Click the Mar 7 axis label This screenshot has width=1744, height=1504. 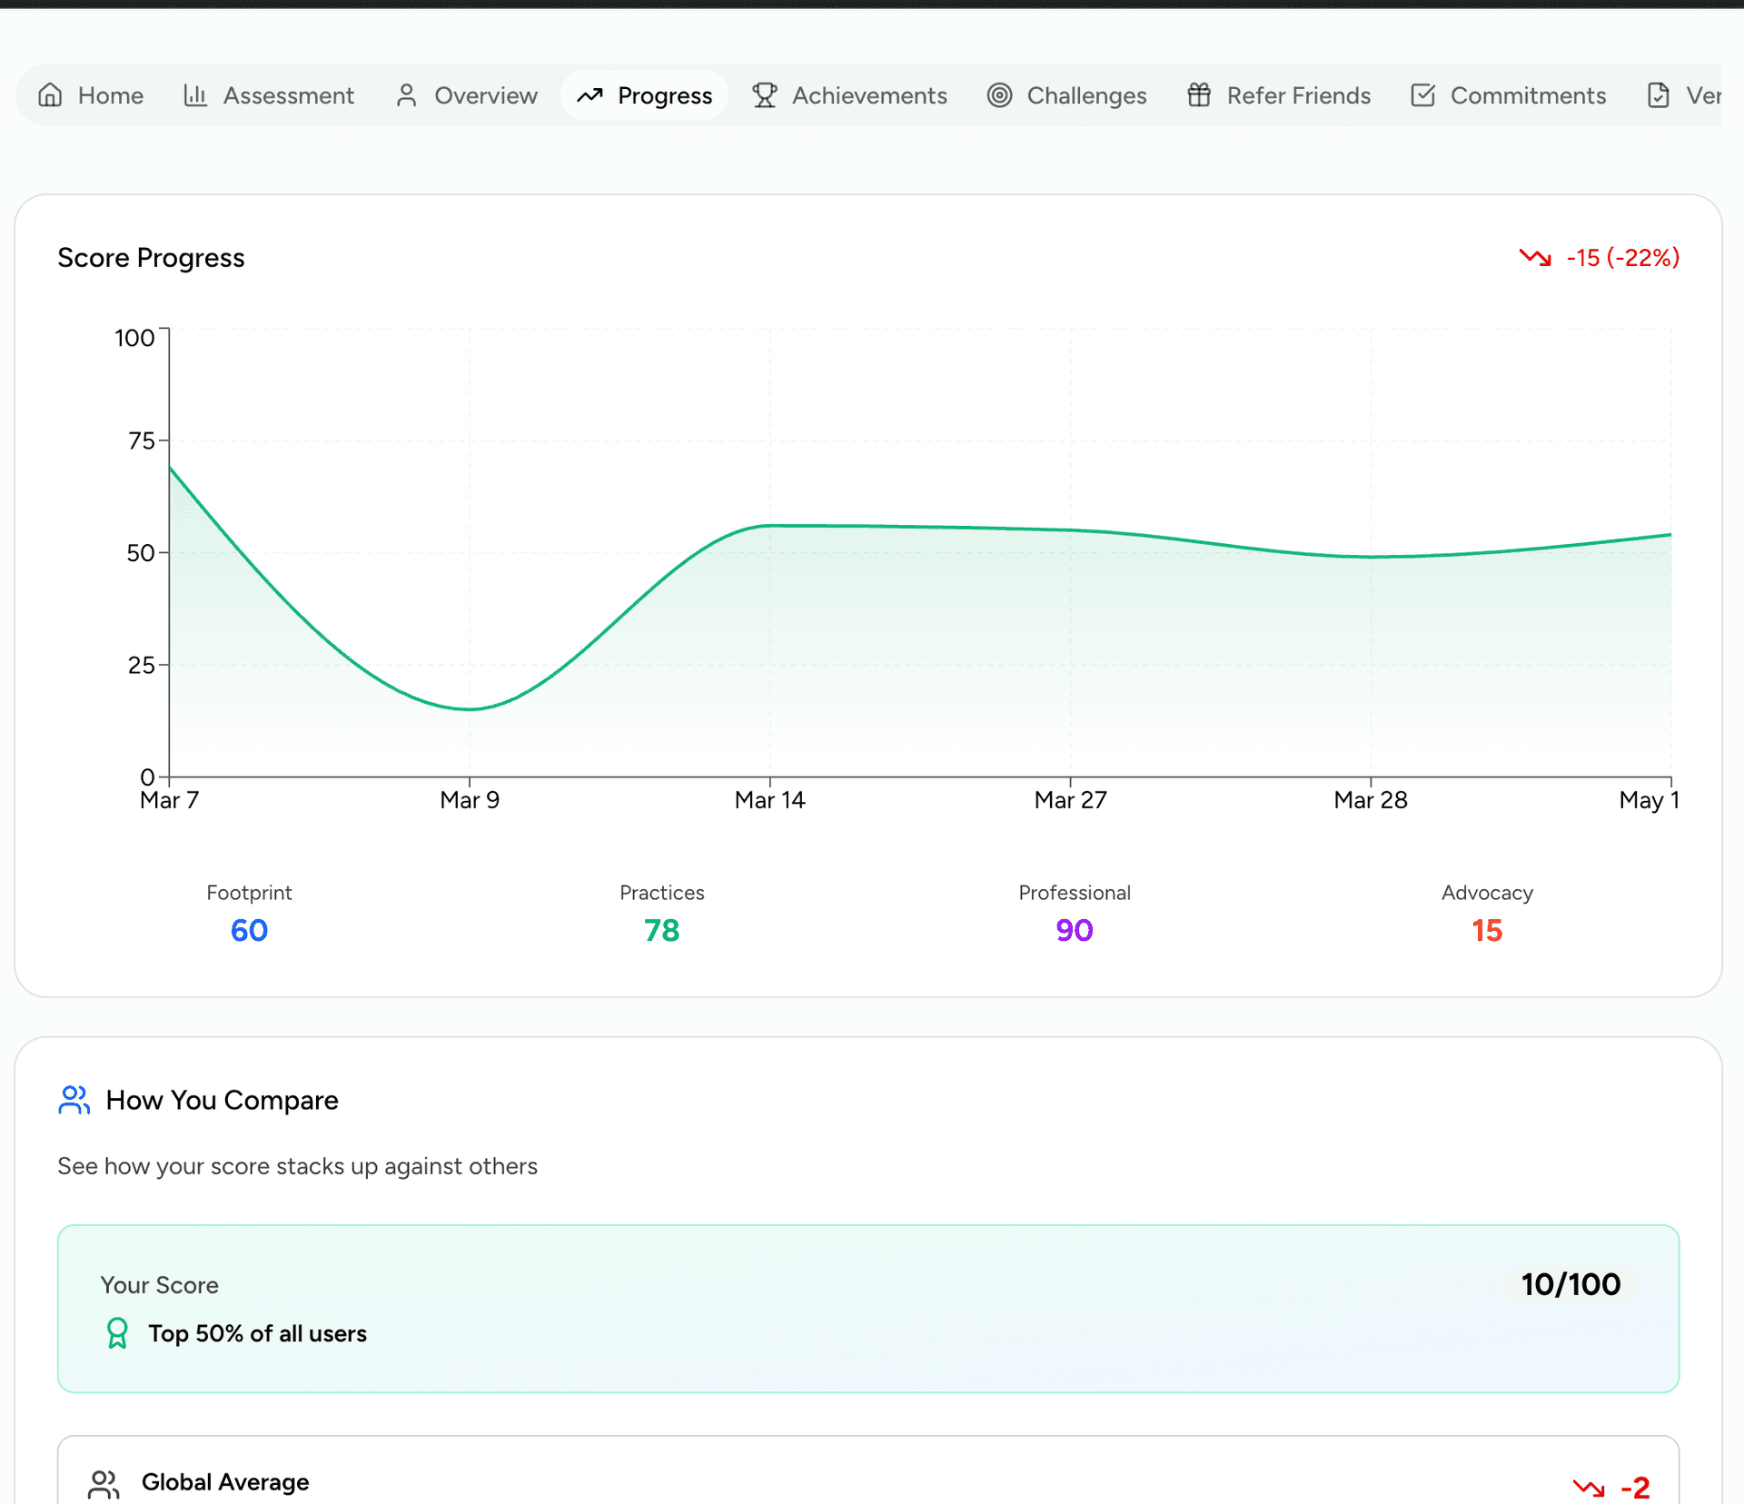(170, 800)
